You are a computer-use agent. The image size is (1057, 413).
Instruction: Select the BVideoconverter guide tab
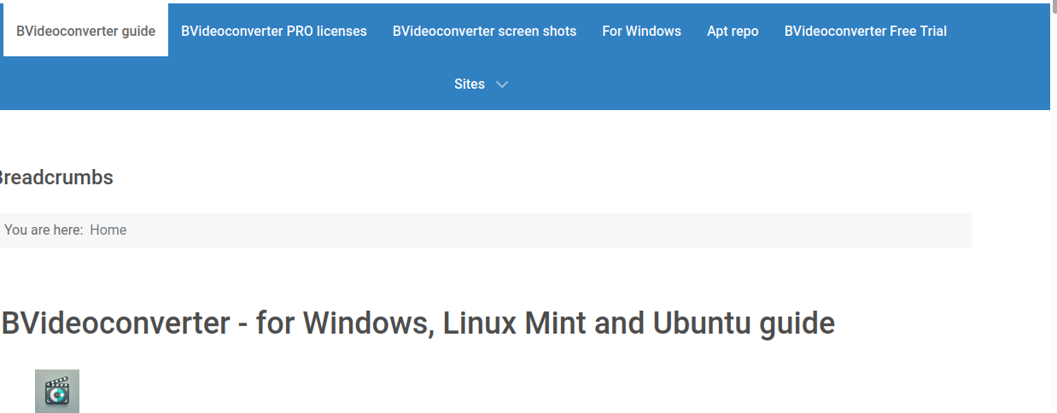(85, 31)
